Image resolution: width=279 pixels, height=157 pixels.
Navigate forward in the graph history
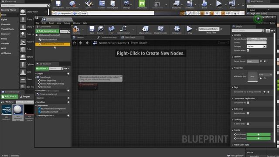pyautogui.click(x=87, y=43)
